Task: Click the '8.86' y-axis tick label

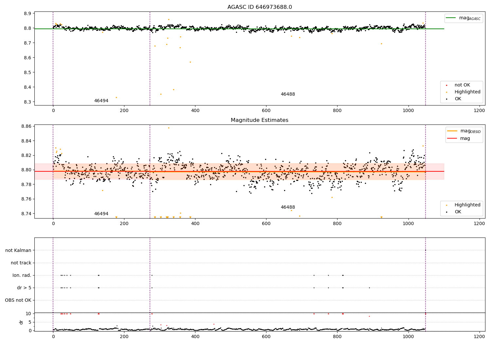Action: pos(26,126)
